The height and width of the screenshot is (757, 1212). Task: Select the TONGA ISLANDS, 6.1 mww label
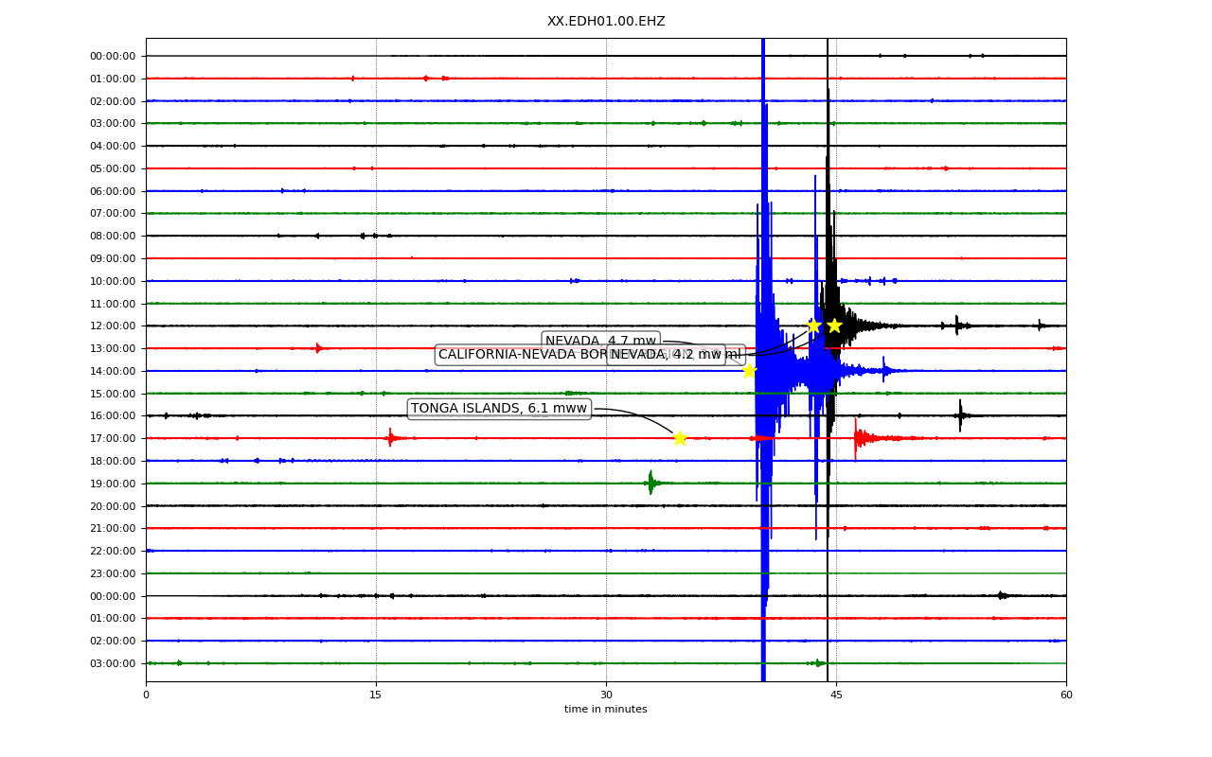(499, 409)
